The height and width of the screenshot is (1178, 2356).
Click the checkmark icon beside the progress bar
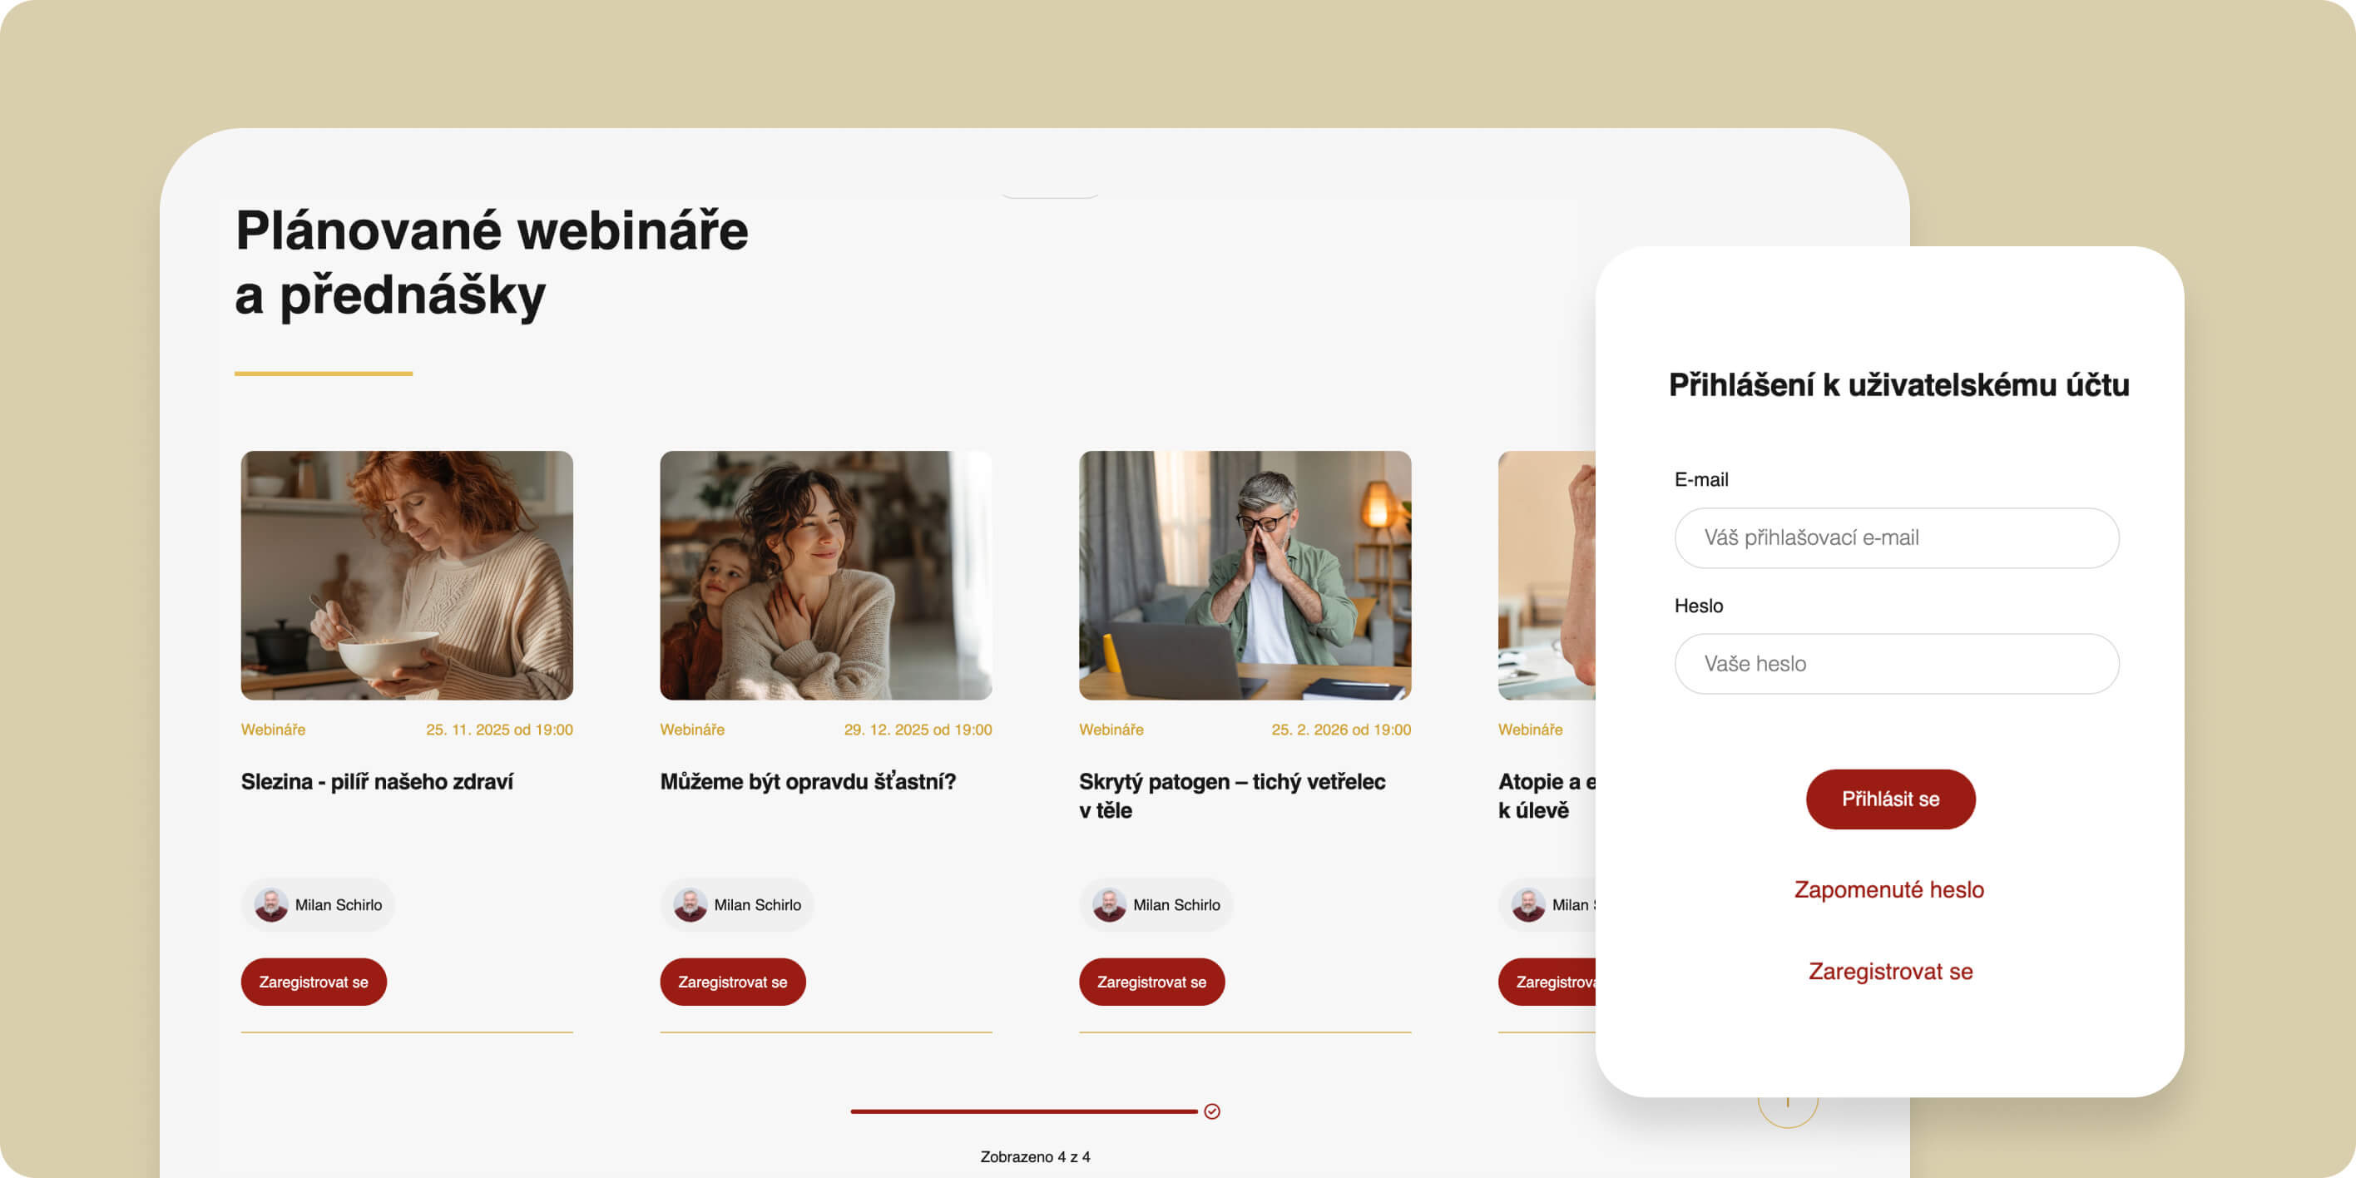1212,1111
